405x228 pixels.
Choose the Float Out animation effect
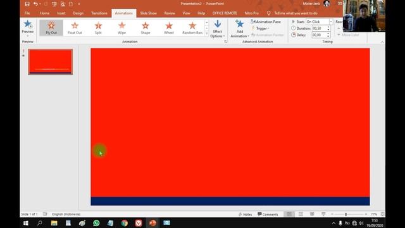click(x=75, y=28)
